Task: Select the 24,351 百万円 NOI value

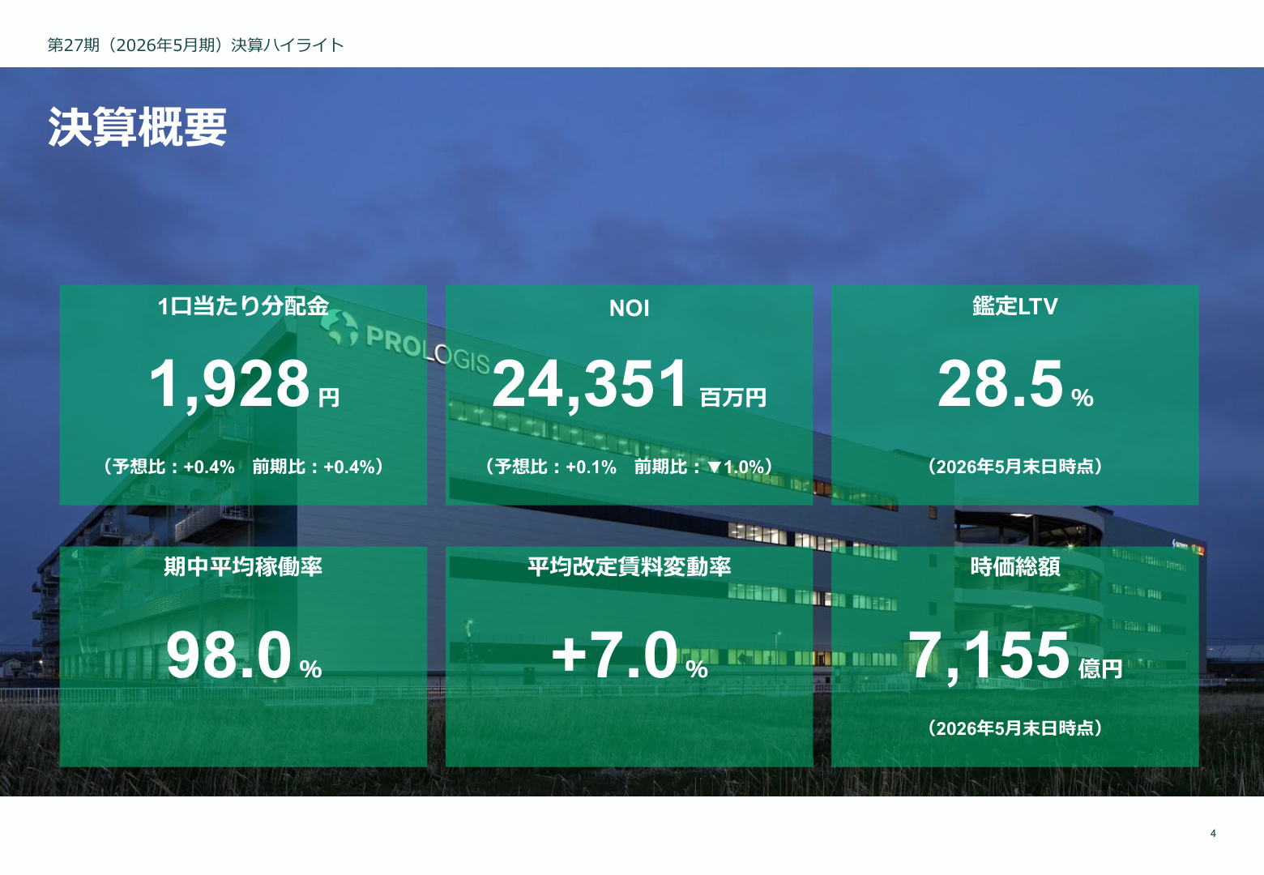Action: point(630,384)
